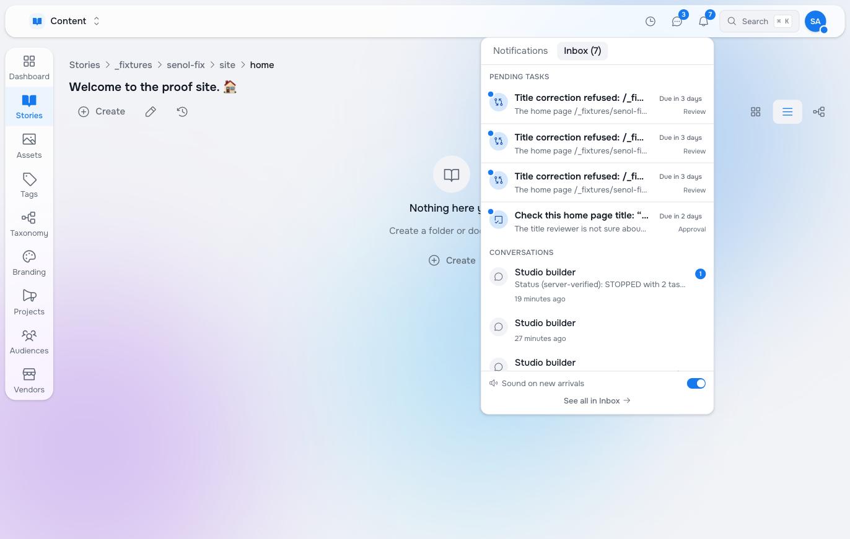Open Branding in the sidebar
This screenshot has width=850, height=539.
point(29,264)
